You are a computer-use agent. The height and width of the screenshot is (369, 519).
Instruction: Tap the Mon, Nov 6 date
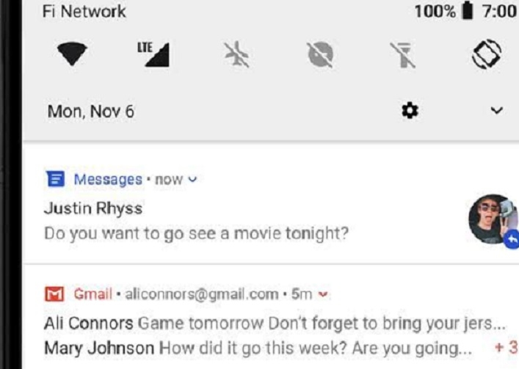[90, 112]
